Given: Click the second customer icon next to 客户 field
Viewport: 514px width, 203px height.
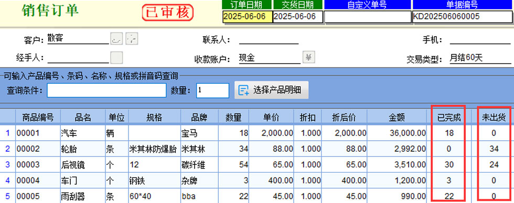Looking at the screenshot, I should tap(132, 39).
